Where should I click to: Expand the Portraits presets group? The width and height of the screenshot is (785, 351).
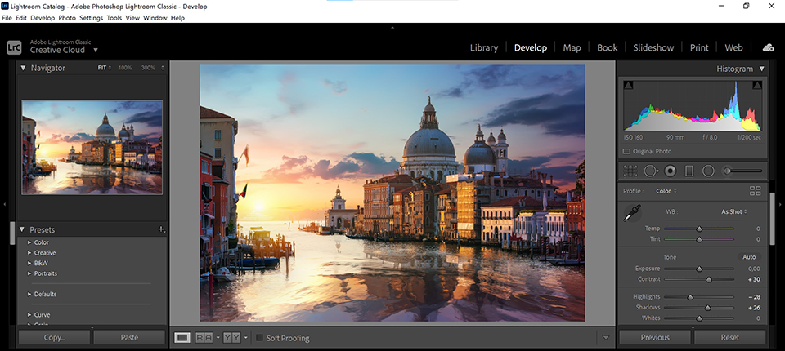tap(29, 273)
